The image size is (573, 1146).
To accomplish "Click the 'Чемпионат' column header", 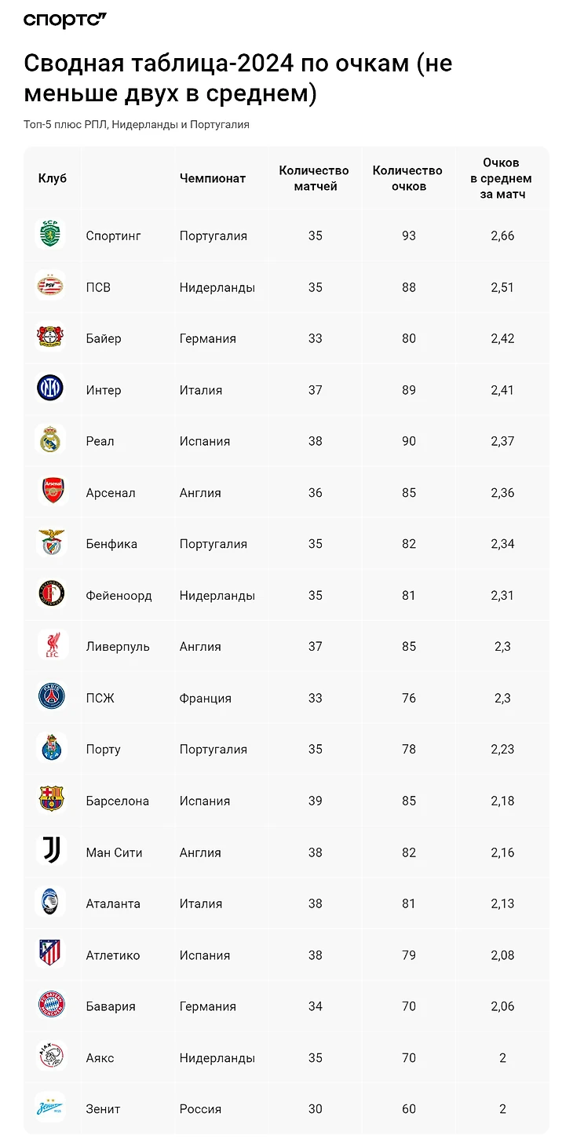I will [213, 178].
